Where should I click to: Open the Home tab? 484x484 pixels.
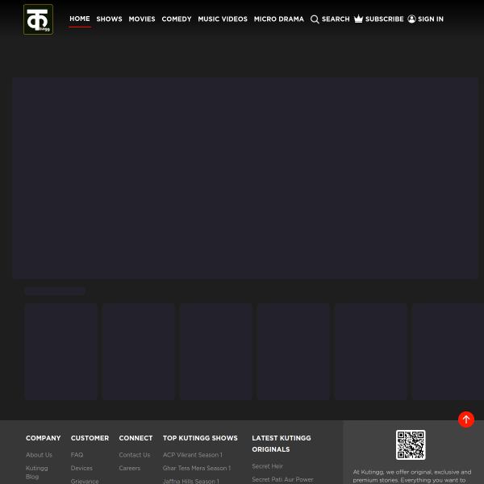[x=79, y=19]
